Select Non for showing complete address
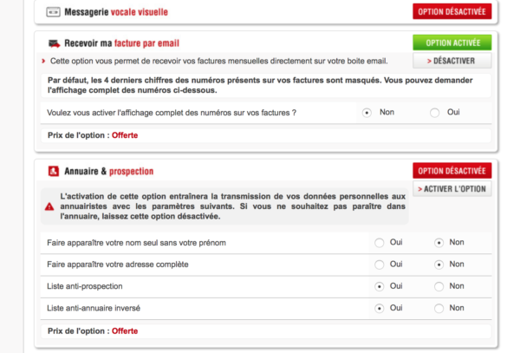Viewport: 507px width, 353px height. pos(439,265)
